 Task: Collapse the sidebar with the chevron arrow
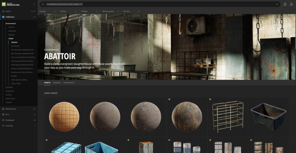(34, 4)
